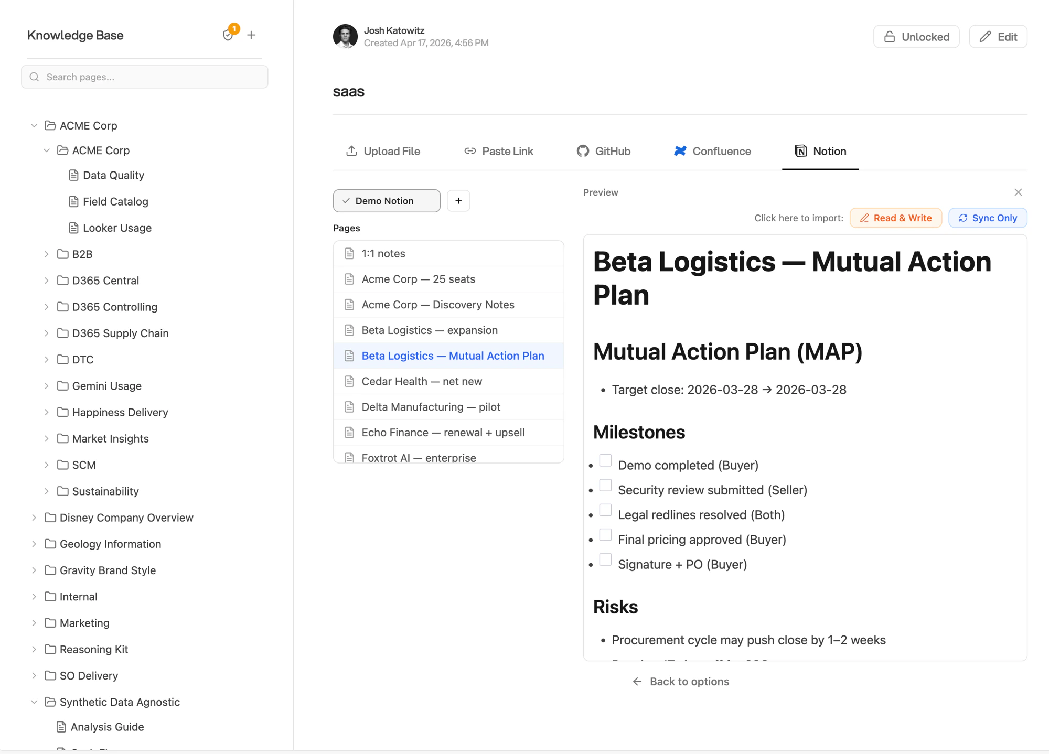
Task: Check the Security review submitted checkbox
Action: (605, 485)
